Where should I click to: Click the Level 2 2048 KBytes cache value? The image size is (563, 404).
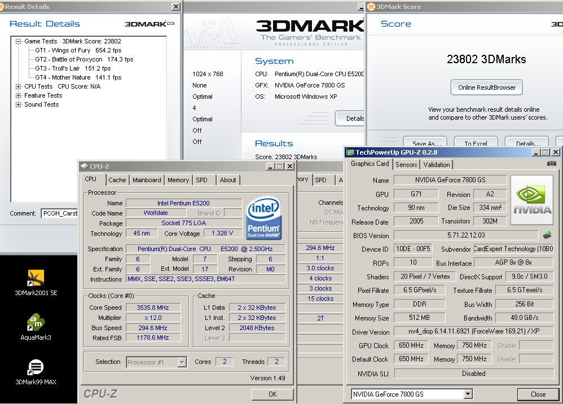[257, 327]
